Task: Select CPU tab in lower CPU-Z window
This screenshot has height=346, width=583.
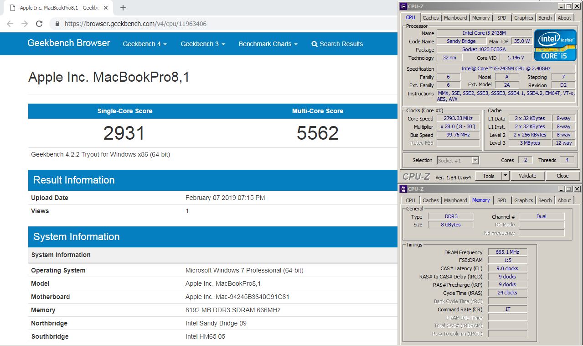Action: 410,200
